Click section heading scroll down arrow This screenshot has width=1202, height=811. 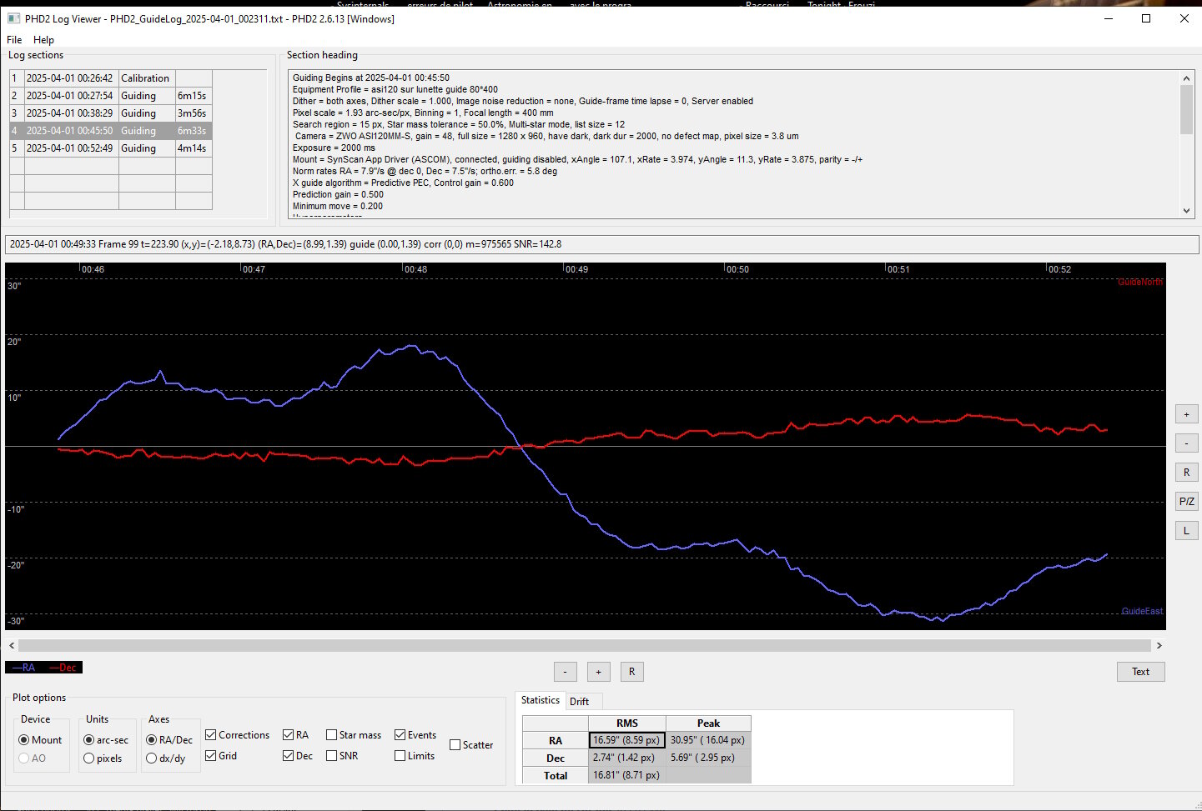point(1187,211)
